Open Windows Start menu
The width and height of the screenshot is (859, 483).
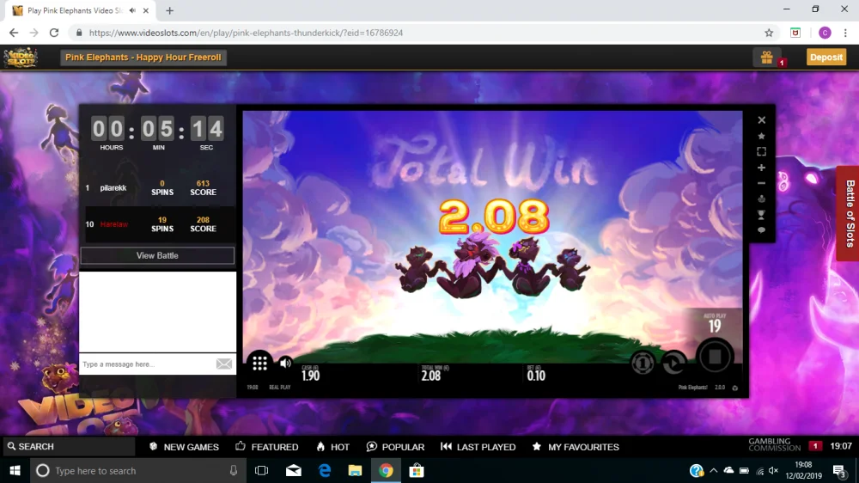[x=15, y=470]
